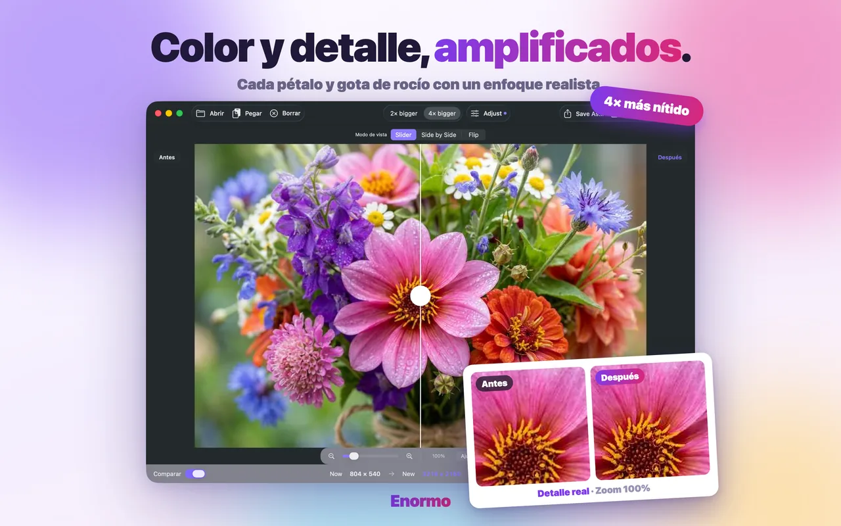Click the share icon beside Save As
Image resolution: width=841 pixels, height=526 pixels.
tap(568, 114)
